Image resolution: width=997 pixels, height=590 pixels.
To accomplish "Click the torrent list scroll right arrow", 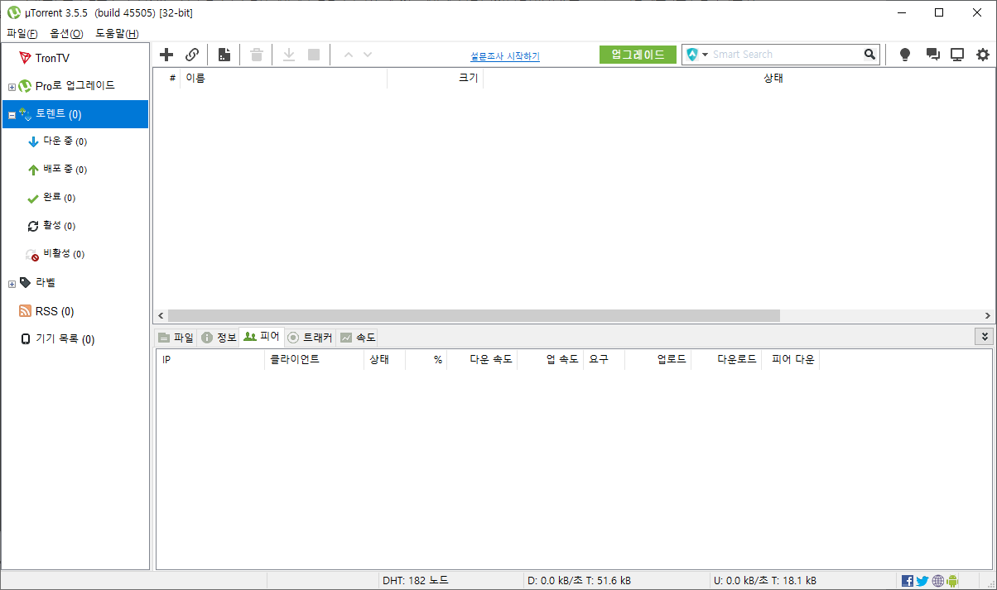I will point(987,315).
